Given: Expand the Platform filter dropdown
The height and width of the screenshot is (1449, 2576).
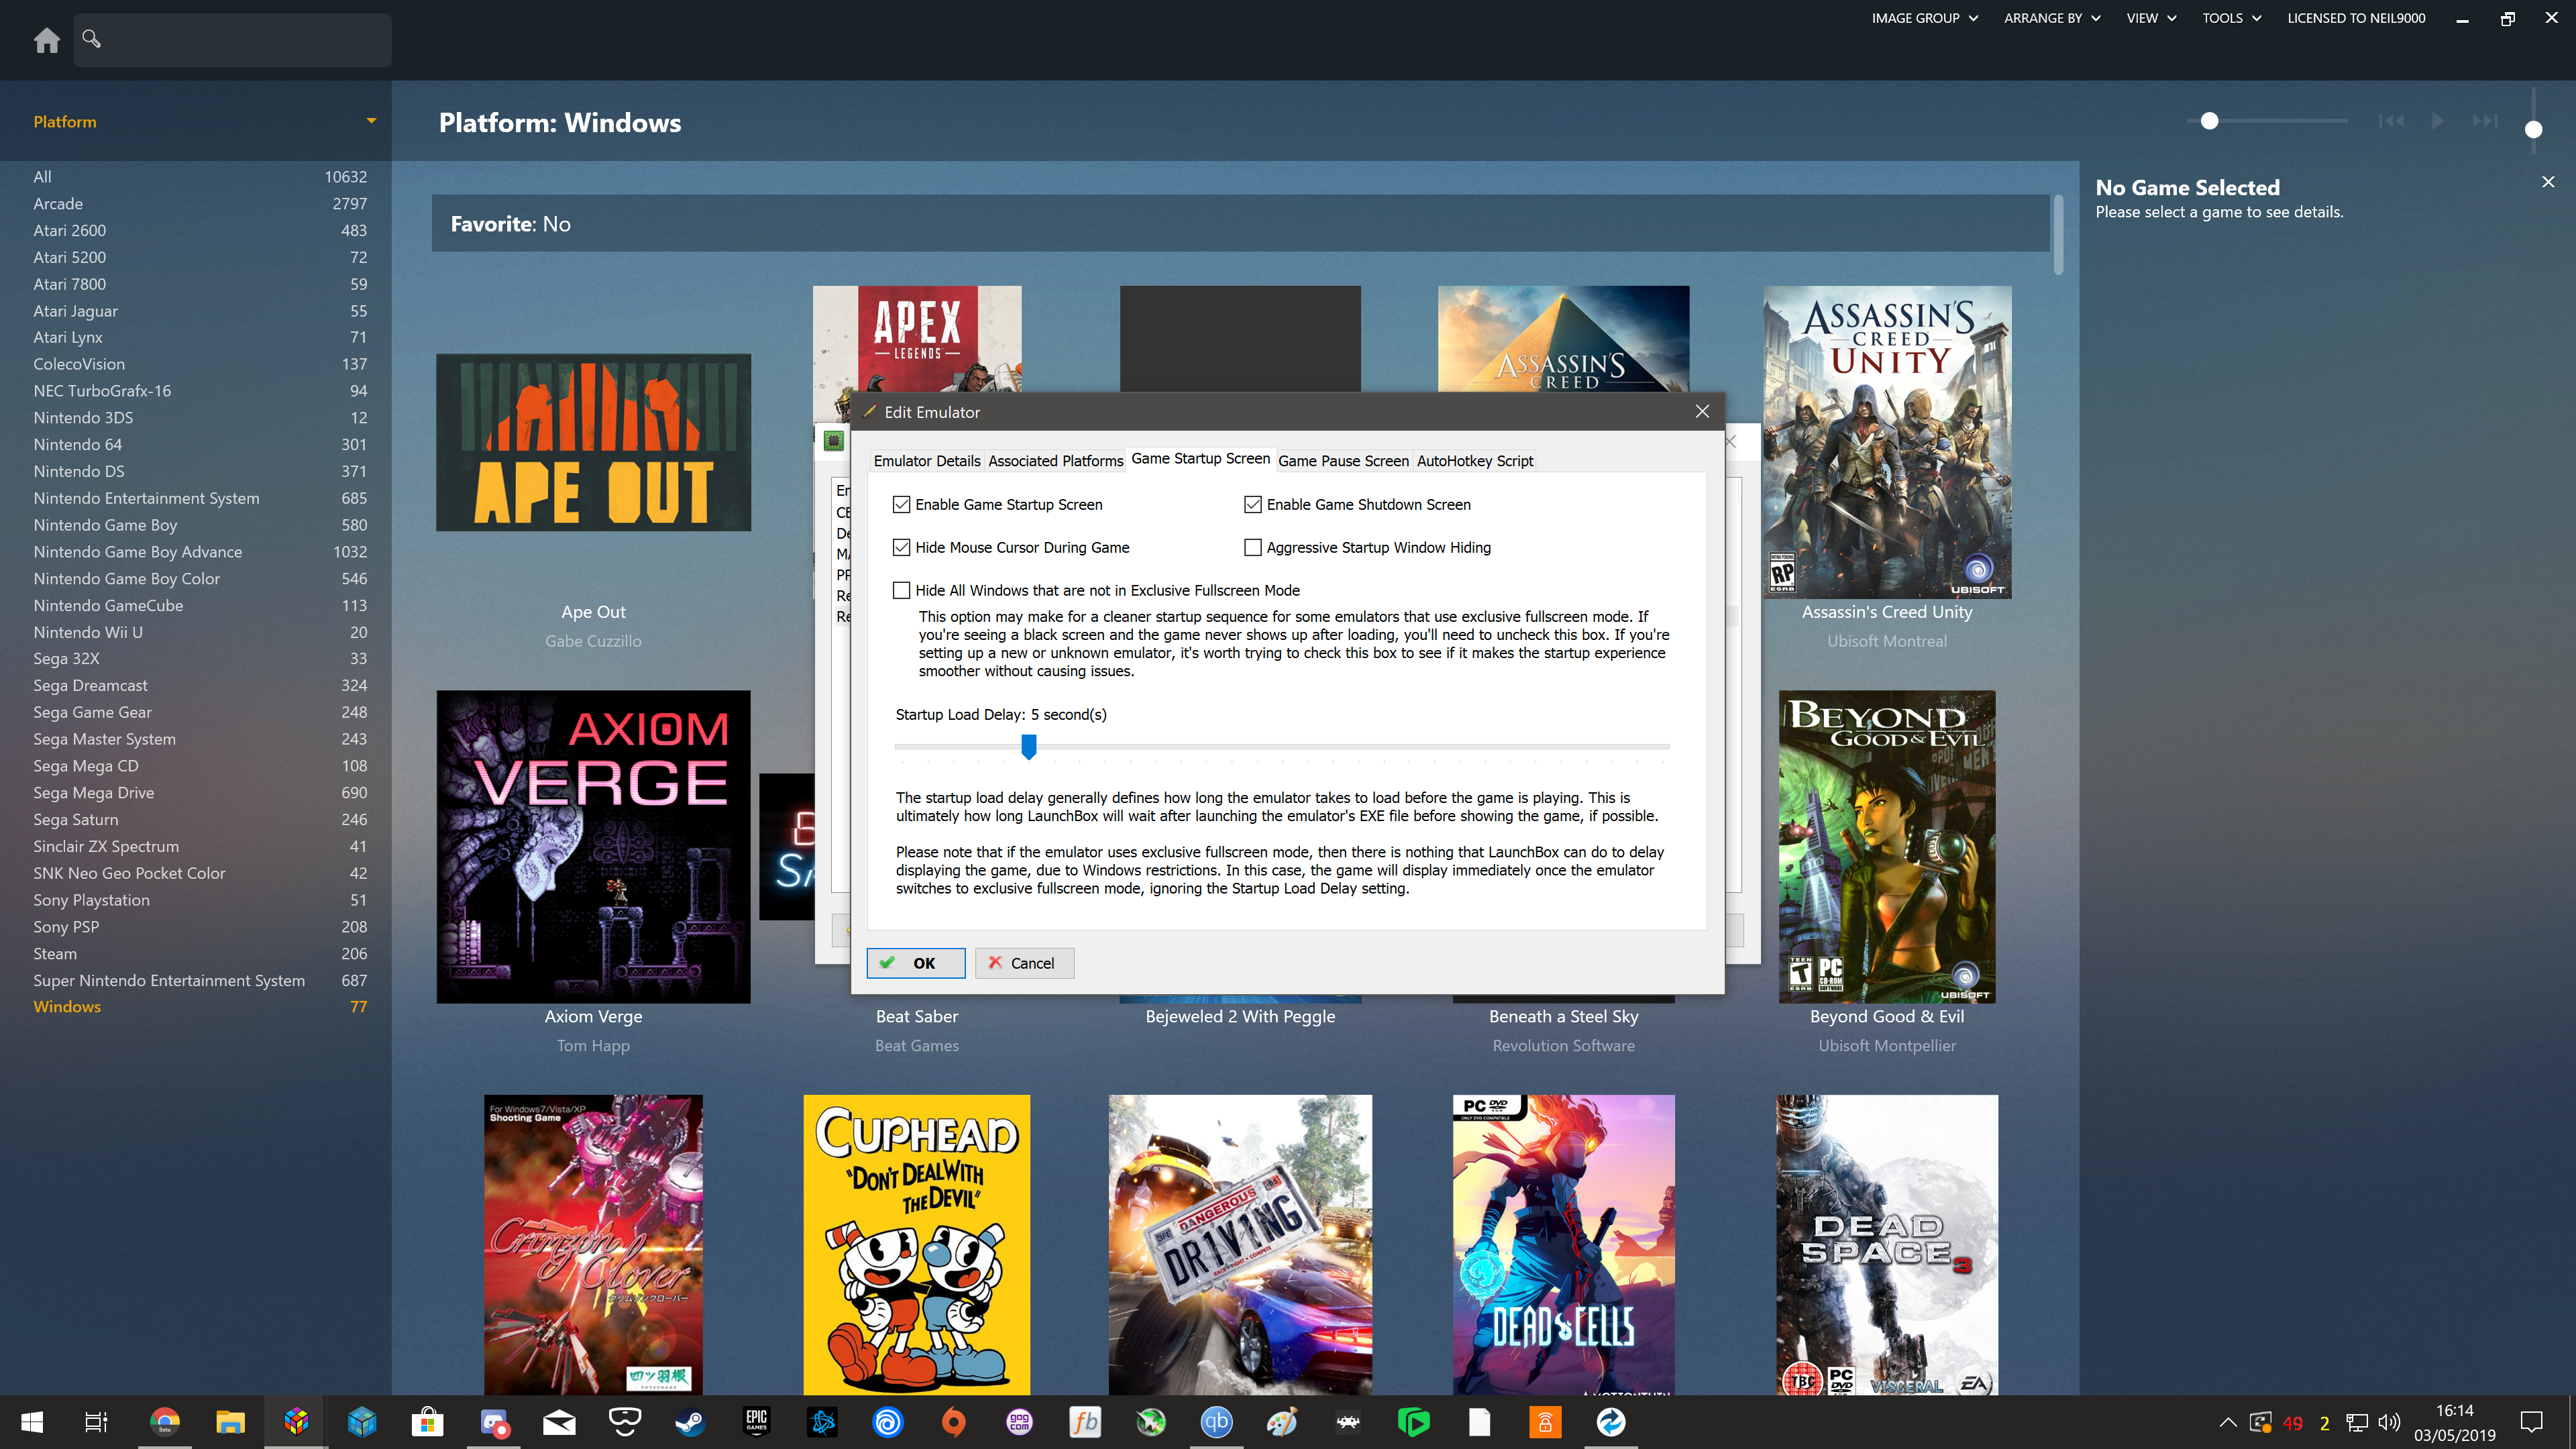Looking at the screenshot, I should click(x=371, y=121).
